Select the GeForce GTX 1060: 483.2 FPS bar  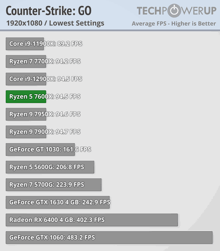click(x=109, y=237)
